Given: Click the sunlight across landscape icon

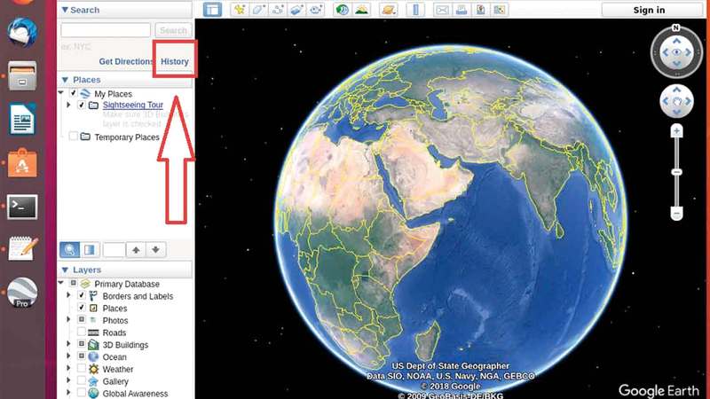Looking at the screenshot, I should (361, 10).
